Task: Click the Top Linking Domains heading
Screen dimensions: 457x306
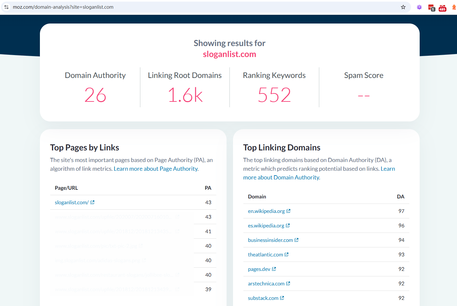Action: (282, 148)
